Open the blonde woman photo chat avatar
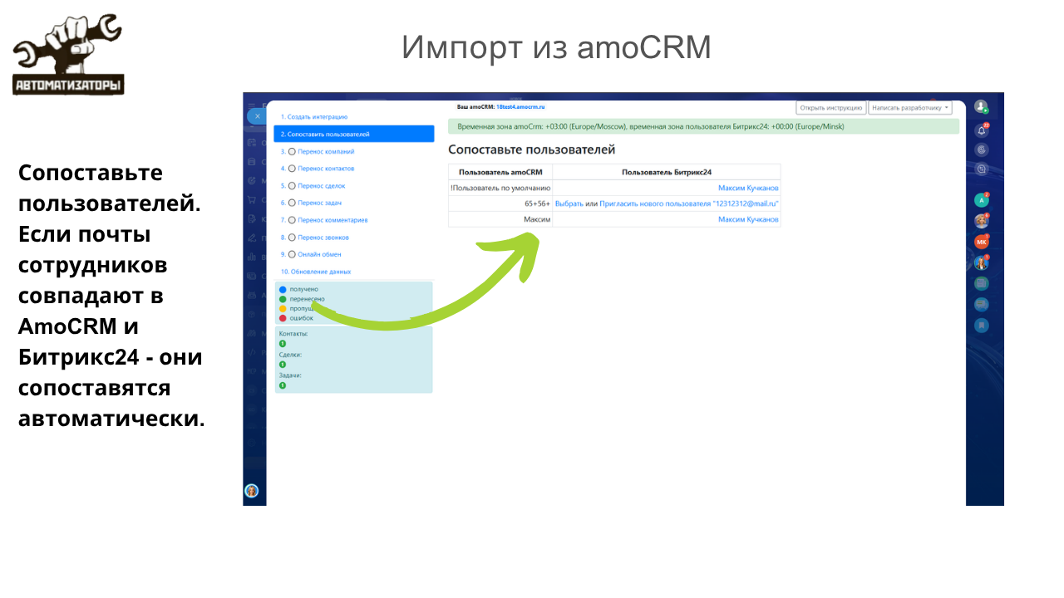Viewport: 1064px width, 598px height. click(982, 221)
